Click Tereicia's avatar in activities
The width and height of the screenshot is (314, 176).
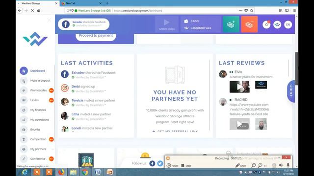65,102
